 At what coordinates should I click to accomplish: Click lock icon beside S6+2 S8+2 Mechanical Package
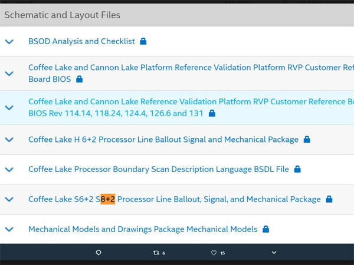(329, 199)
